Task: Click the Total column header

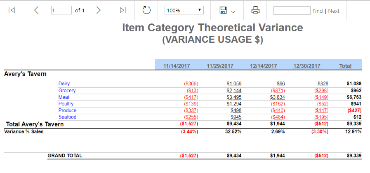Action: 345,66
